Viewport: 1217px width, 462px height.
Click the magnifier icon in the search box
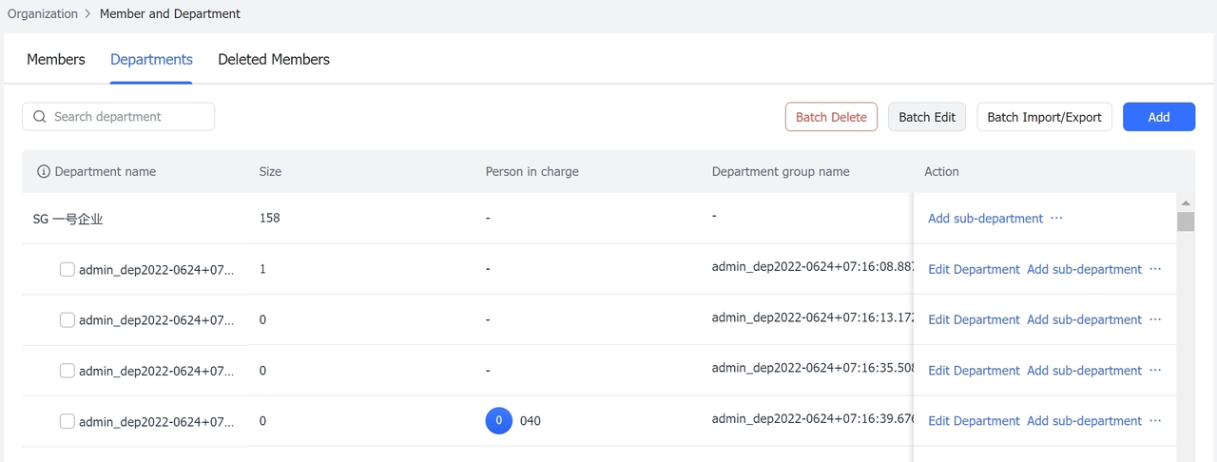40,117
